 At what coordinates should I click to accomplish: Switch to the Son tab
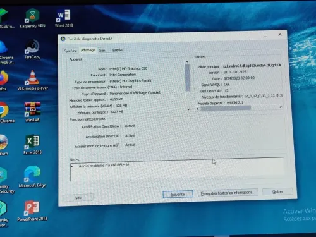point(102,50)
